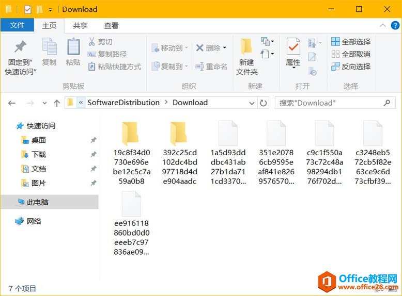Open the address bar history dropdown
Viewport: 402px width, 296px height.
click(x=252, y=103)
